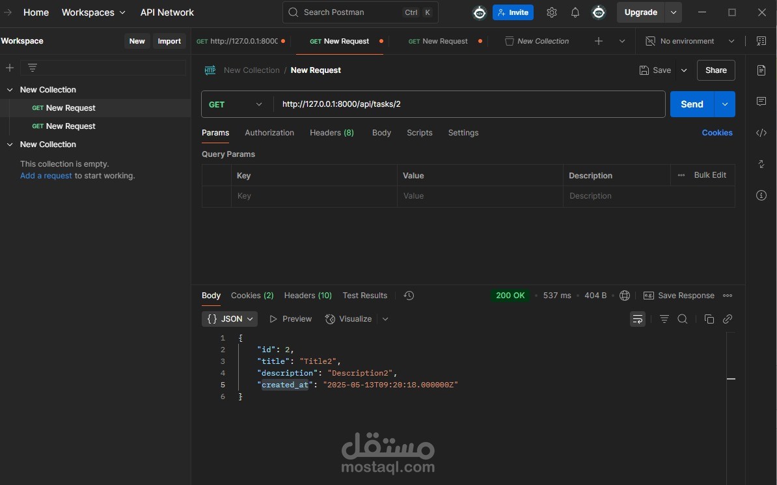Image resolution: width=777 pixels, height=485 pixels.
Task: Click the Search Postman field
Action: click(x=361, y=12)
